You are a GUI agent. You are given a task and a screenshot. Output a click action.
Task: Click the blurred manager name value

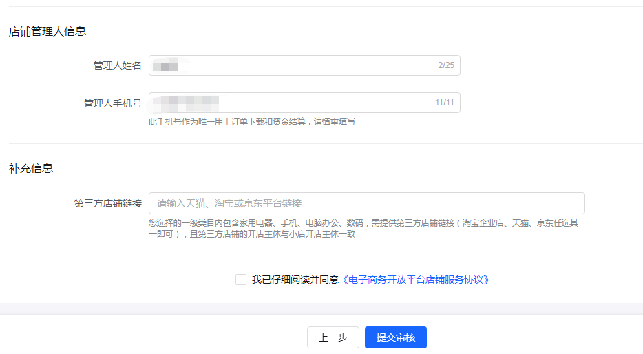165,65
